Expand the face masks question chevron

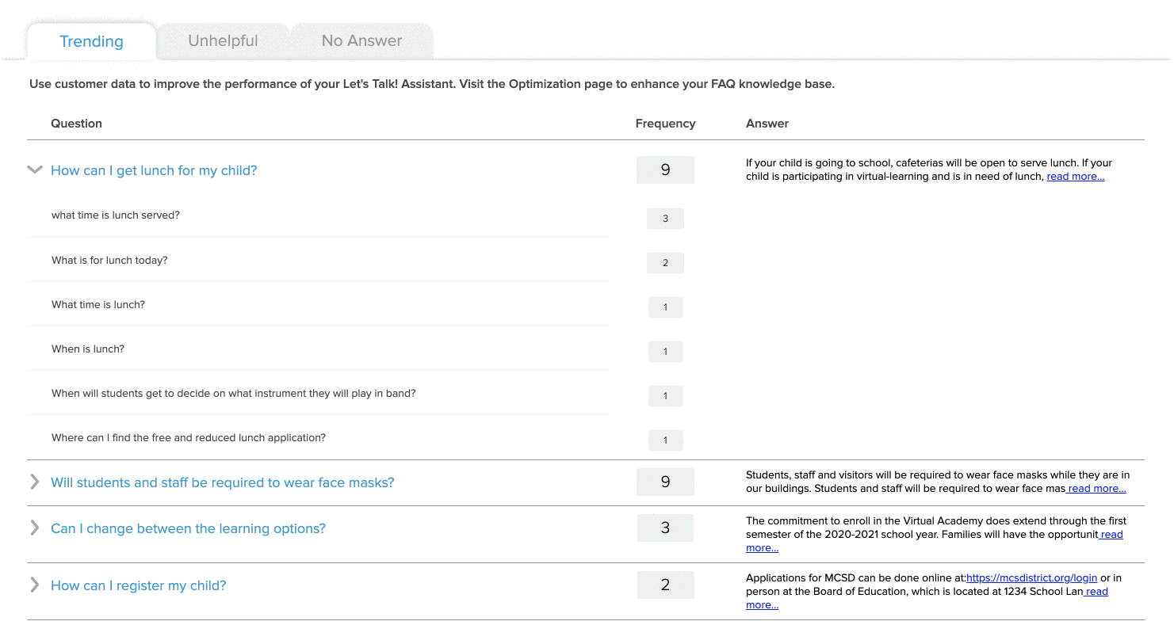point(34,482)
